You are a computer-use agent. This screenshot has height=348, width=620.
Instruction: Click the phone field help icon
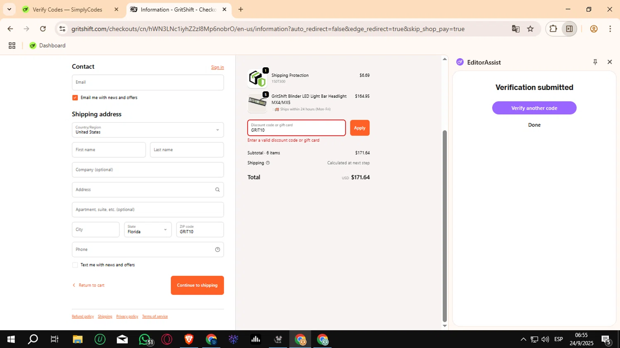217,249
